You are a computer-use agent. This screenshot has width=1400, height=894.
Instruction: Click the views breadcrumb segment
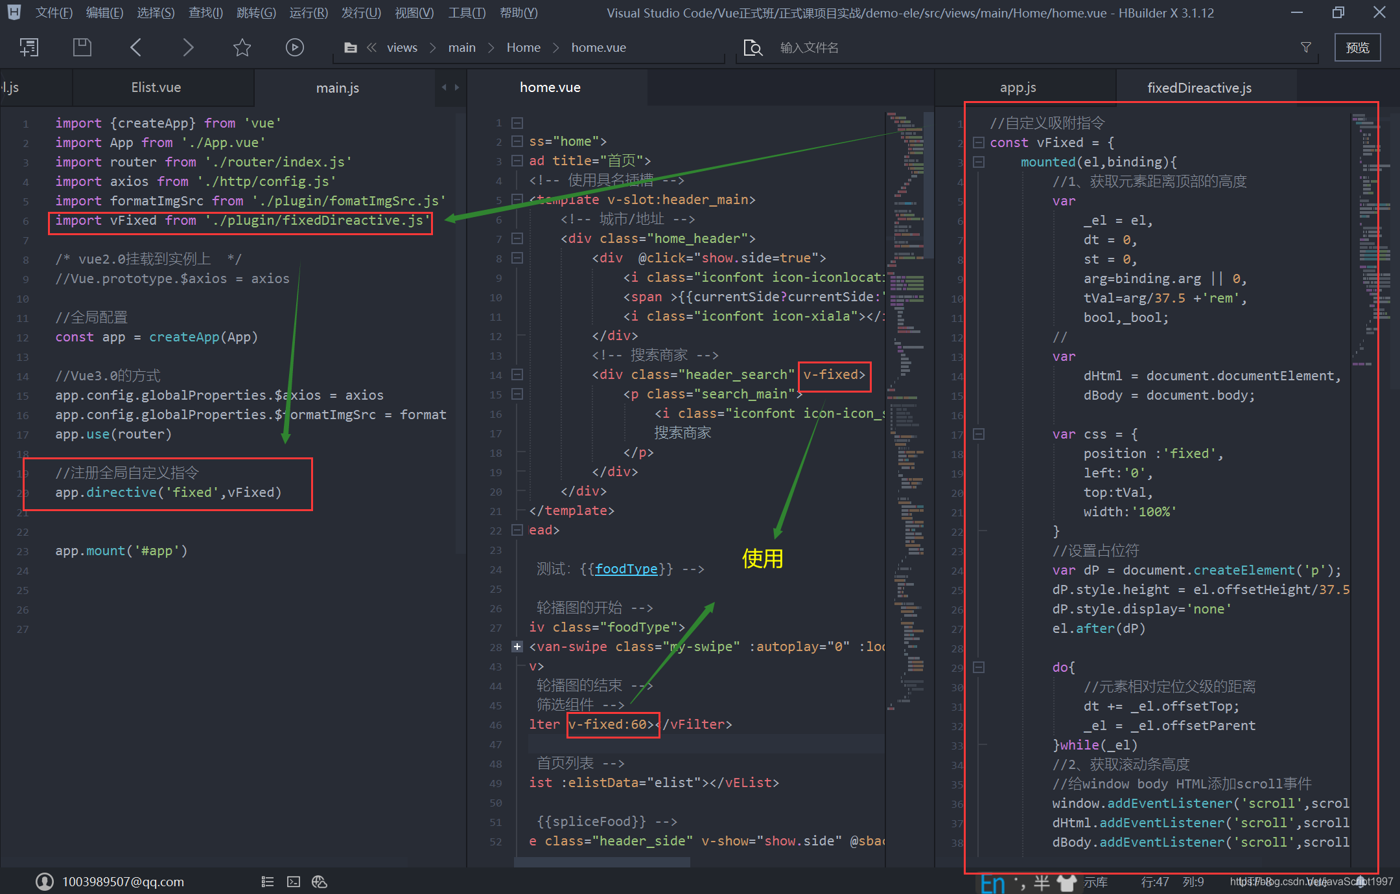click(402, 47)
